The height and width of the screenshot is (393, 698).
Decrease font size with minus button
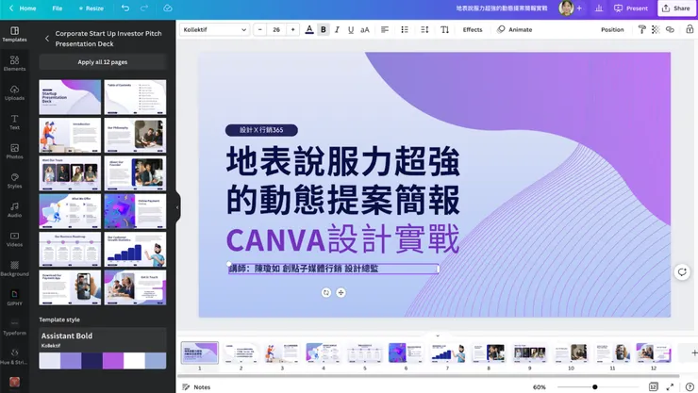point(260,30)
